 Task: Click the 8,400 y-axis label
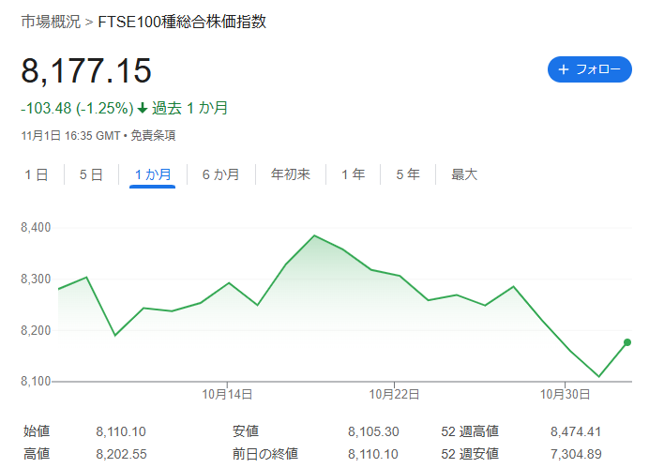pos(36,228)
